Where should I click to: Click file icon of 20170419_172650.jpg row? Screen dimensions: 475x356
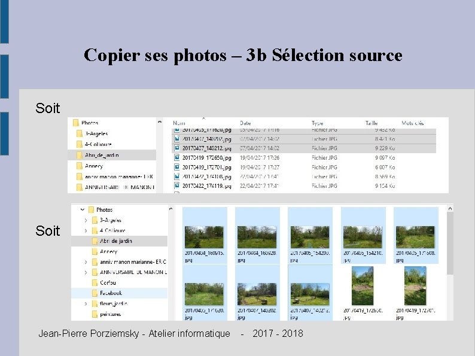[176, 157]
